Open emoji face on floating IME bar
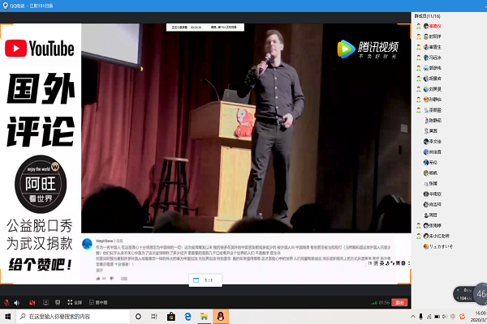This screenshot has height=324, width=487. click(403, 263)
